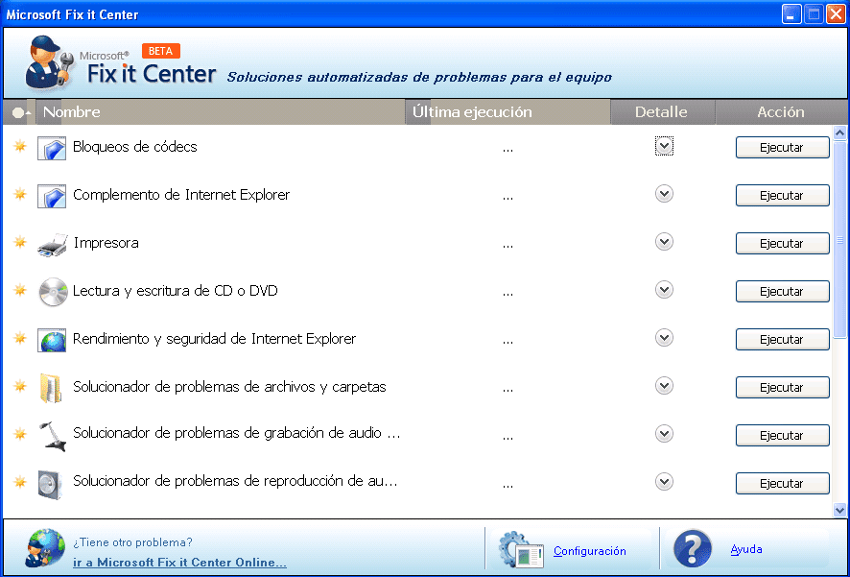Expand details for Rendimiento y seguridad de Internet Explorer
850x577 pixels.
[664, 338]
